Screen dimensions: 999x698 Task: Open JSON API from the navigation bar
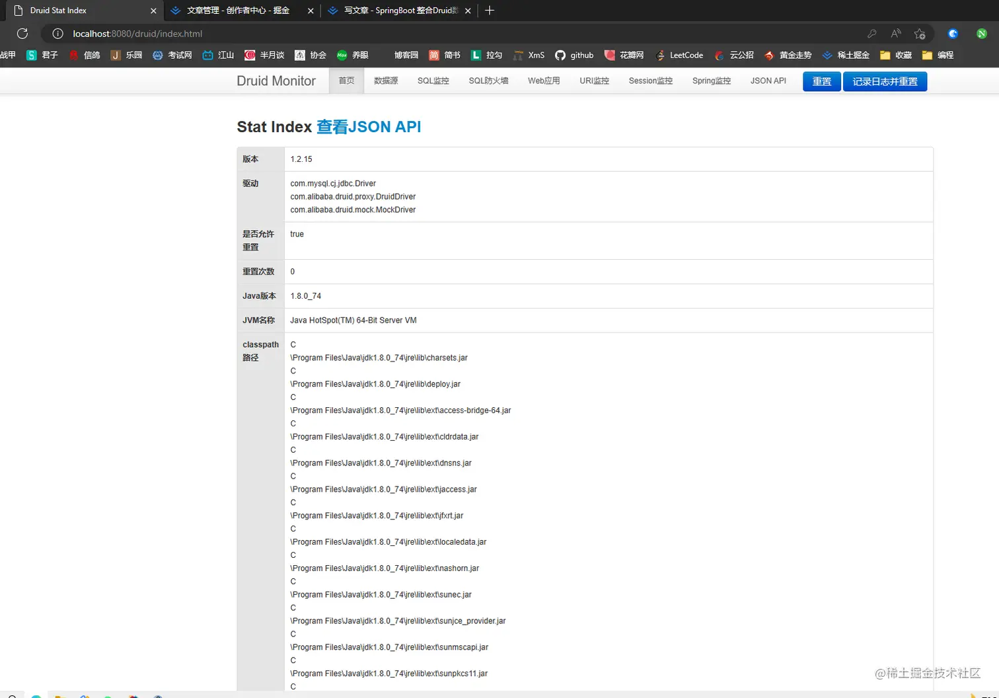pos(768,81)
